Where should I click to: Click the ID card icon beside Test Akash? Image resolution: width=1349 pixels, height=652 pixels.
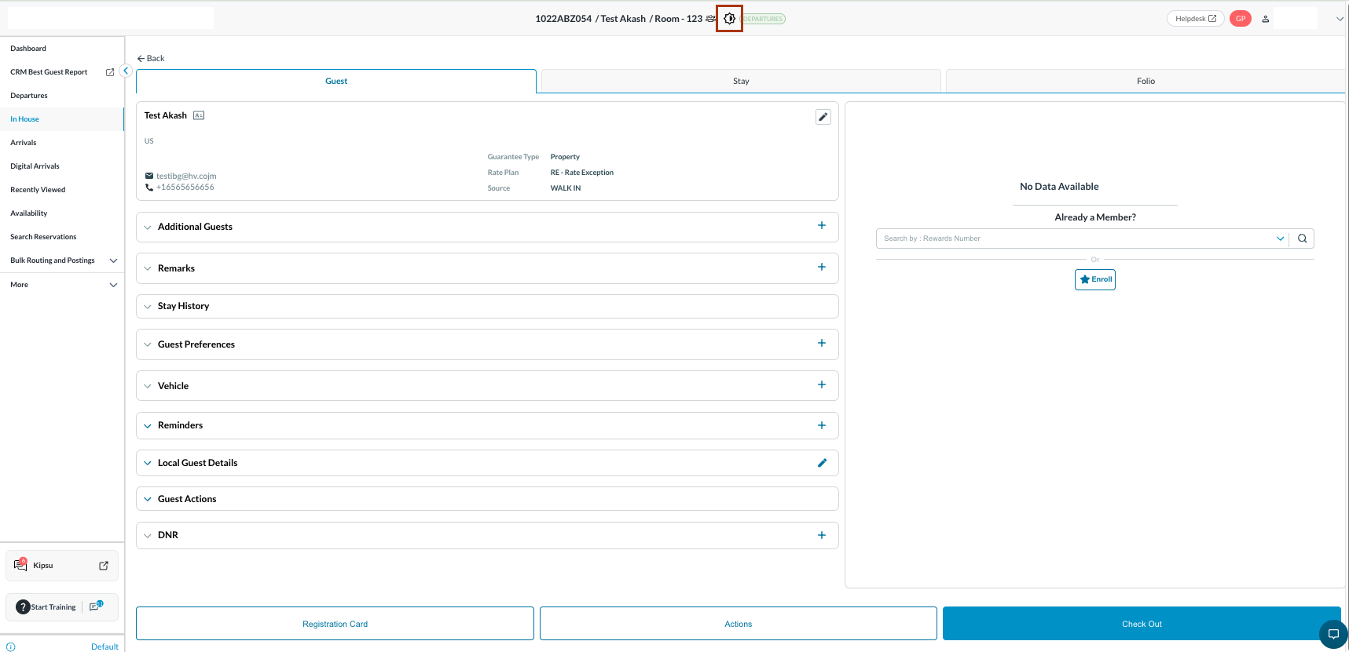coord(199,115)
